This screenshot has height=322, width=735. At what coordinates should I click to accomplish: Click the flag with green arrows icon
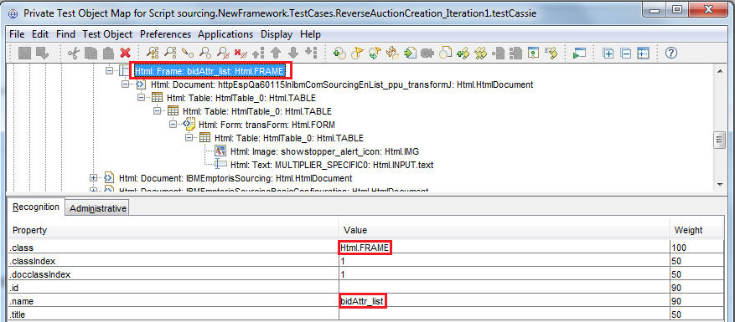click(375, 54)
